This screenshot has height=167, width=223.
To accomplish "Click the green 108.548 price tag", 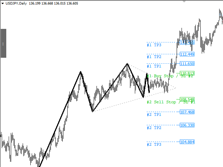I will click(187, 99).
